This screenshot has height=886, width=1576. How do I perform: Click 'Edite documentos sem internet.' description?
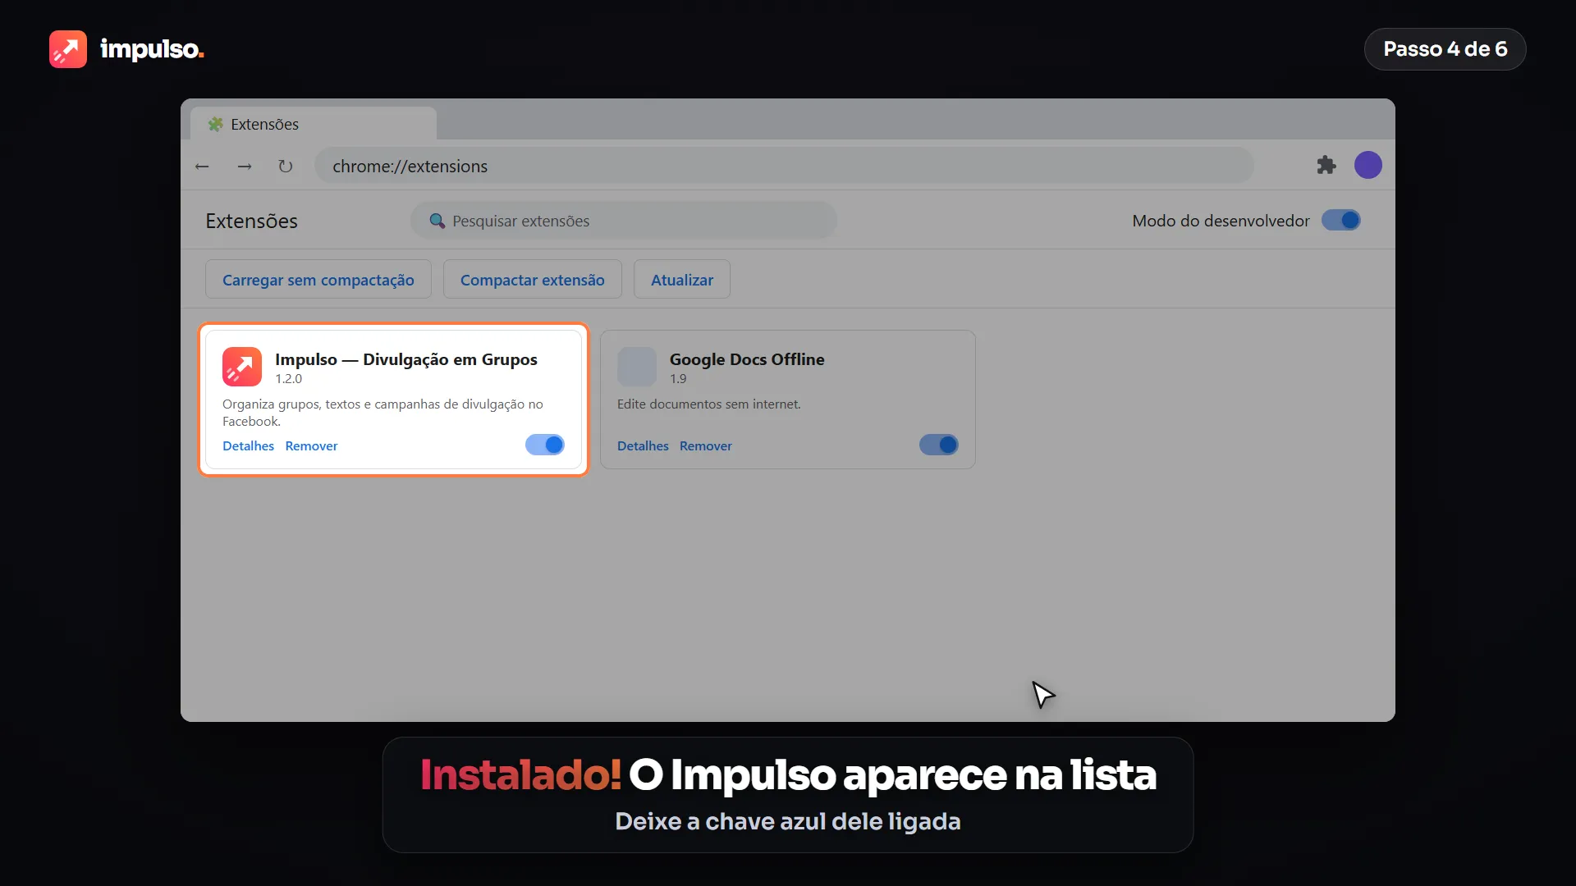[709, 404]
